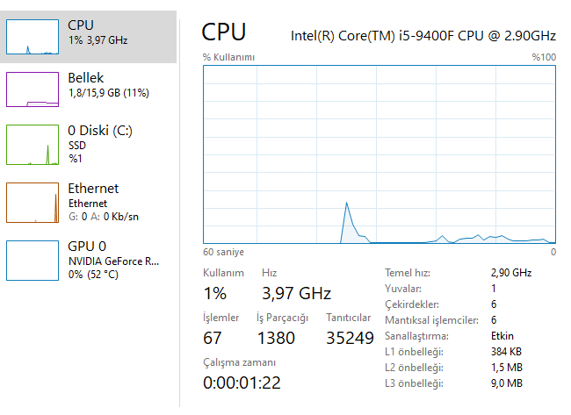Click the Çalışma zamanı uptime value

coord(242,383)
